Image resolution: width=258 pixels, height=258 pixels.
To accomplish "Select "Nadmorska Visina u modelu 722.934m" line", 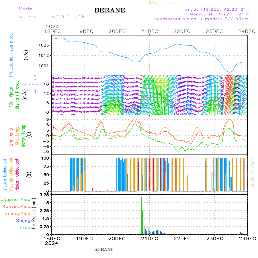I will 201,19.
